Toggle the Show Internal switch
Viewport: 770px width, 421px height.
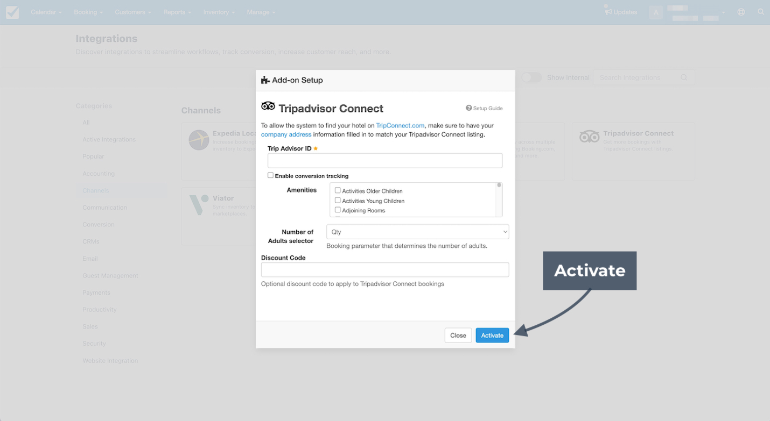[x=531, y=77]
